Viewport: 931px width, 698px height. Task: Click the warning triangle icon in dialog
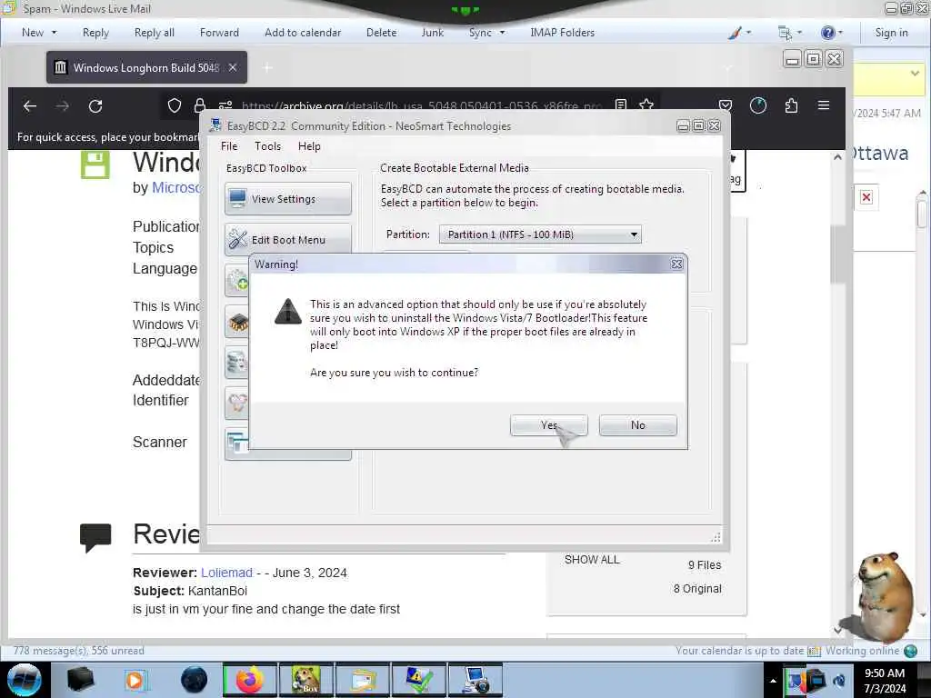[288, 311]
